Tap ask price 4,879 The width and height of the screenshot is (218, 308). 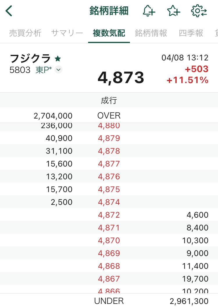tap(109, 138)
